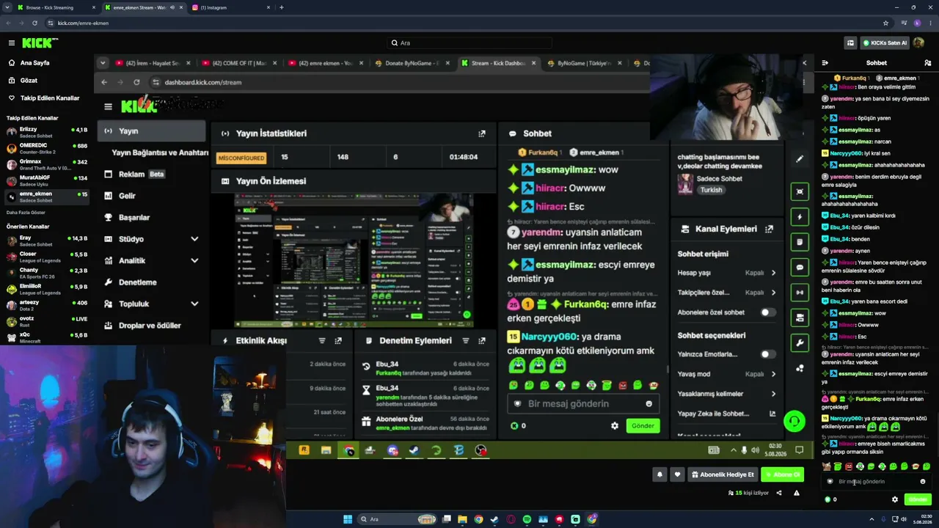
Task: Pop out the Yayın İstatistikleri panel
Action: click(482, 133)
